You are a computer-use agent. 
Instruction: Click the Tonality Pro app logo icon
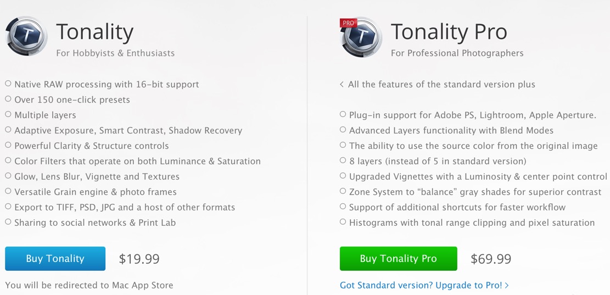[x=361, y=37]
